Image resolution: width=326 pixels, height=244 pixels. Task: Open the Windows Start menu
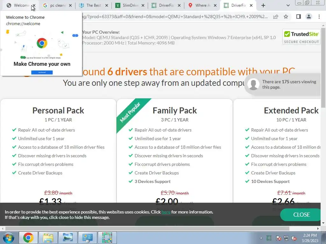[9, 238]
